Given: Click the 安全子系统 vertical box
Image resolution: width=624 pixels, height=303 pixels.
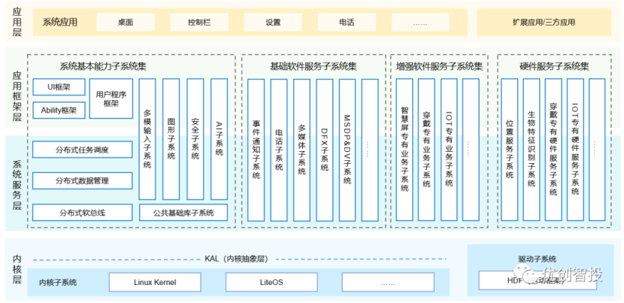Looking at the screenshot, I should (x=195, y=139).
